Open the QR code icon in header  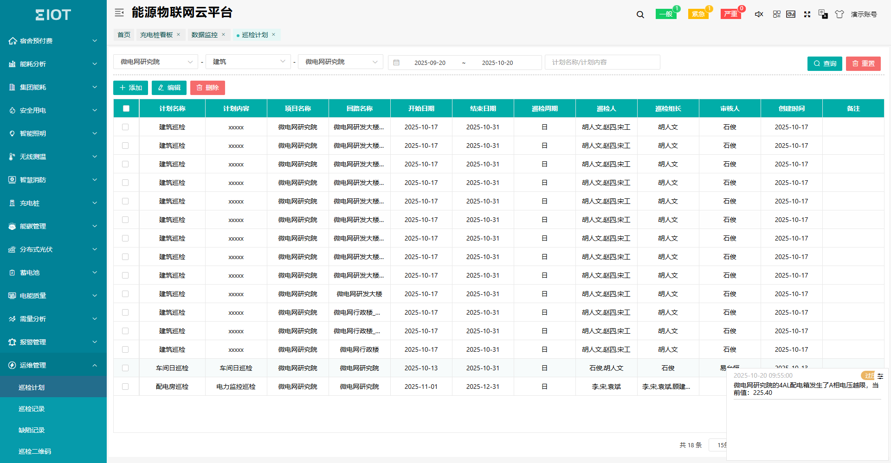776,14
